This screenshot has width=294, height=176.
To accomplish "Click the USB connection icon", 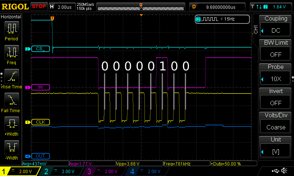I will [x=275, y=170].
